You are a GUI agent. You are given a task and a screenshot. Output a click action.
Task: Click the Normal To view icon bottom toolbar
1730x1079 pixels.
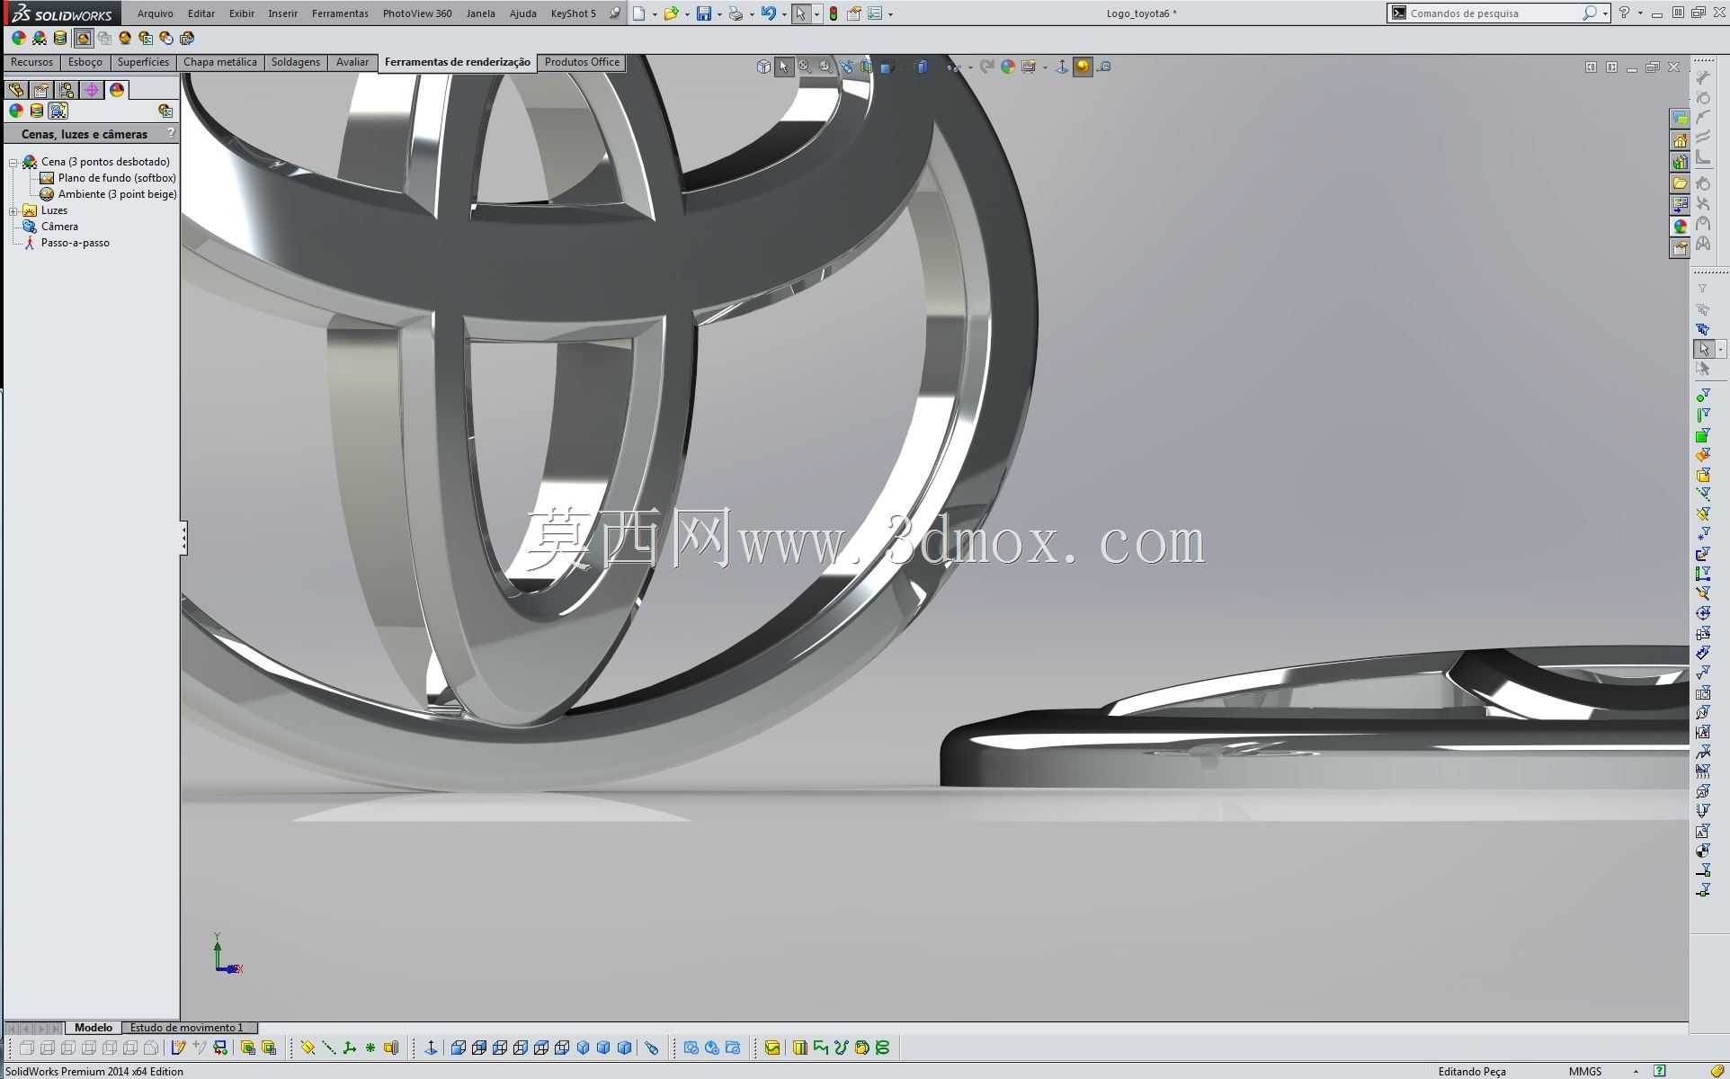pyautogui.click(x=431, y=1048)
